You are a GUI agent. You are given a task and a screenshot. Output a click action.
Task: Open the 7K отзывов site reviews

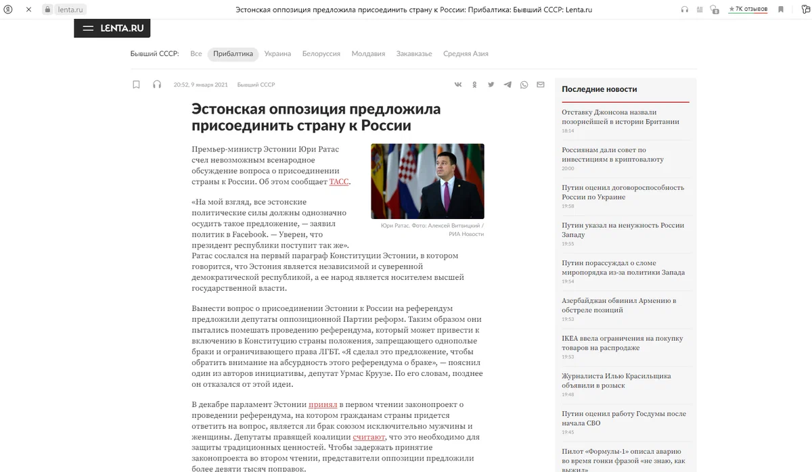tap(748, 9)
